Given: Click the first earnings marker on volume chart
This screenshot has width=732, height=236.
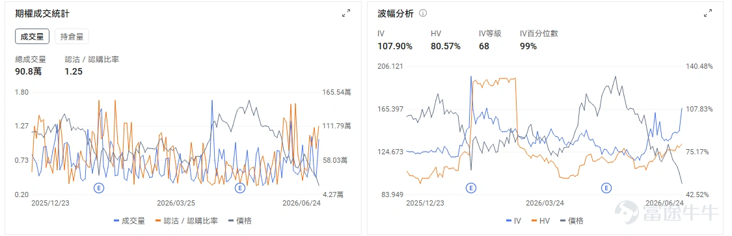Looking at the screenshot, I should 98,187.
